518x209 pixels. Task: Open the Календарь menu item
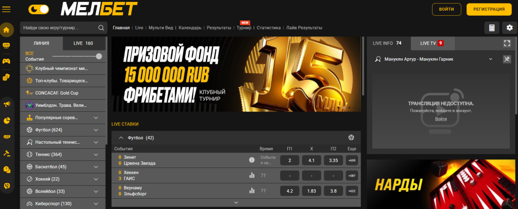pyautogui.click(x=190, y=28)
